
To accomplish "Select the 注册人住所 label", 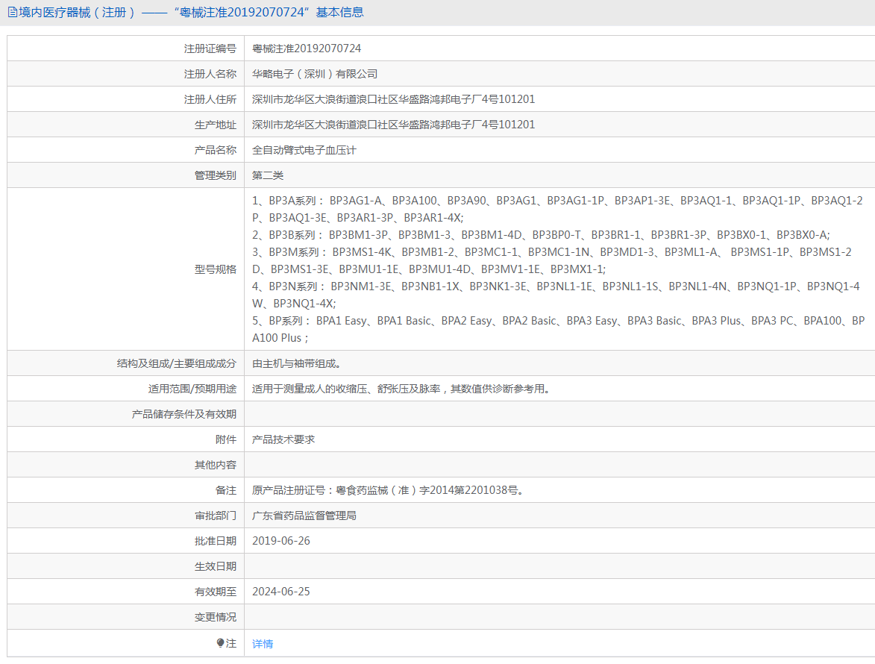I will pos(210,99).
